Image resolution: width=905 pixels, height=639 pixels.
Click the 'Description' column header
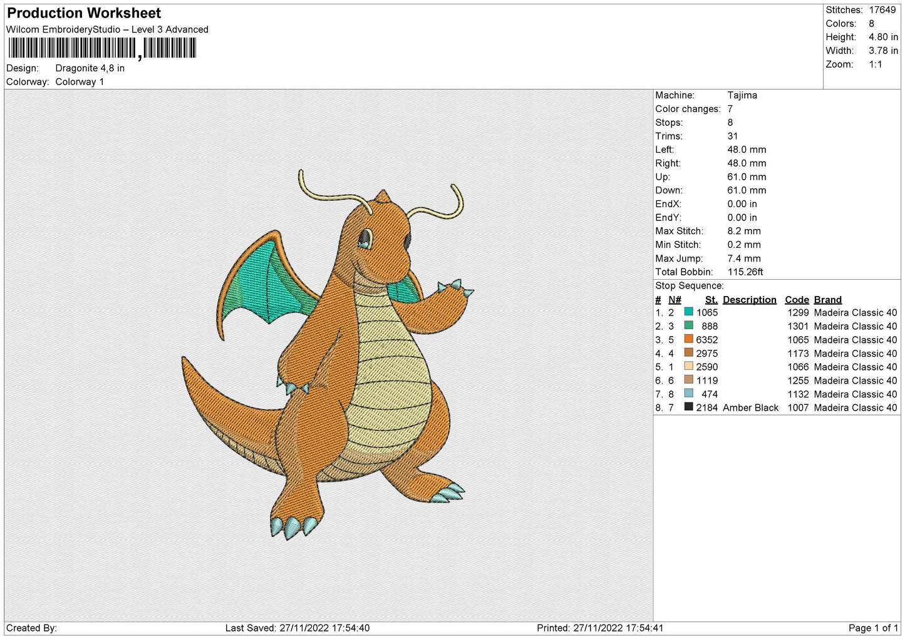point(750,300)
